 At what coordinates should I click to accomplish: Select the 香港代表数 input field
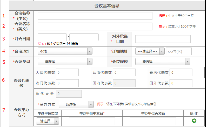pos(181,73)
